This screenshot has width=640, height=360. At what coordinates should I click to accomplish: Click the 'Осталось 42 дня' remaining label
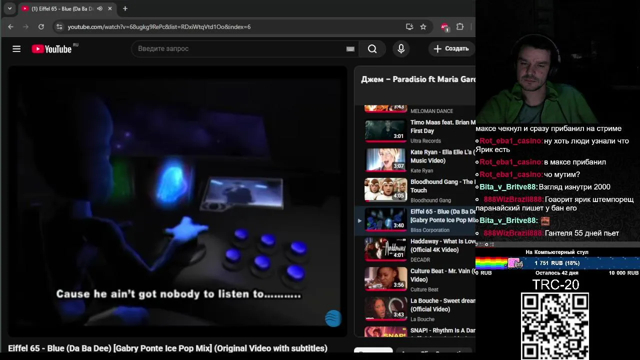[556, 273]
